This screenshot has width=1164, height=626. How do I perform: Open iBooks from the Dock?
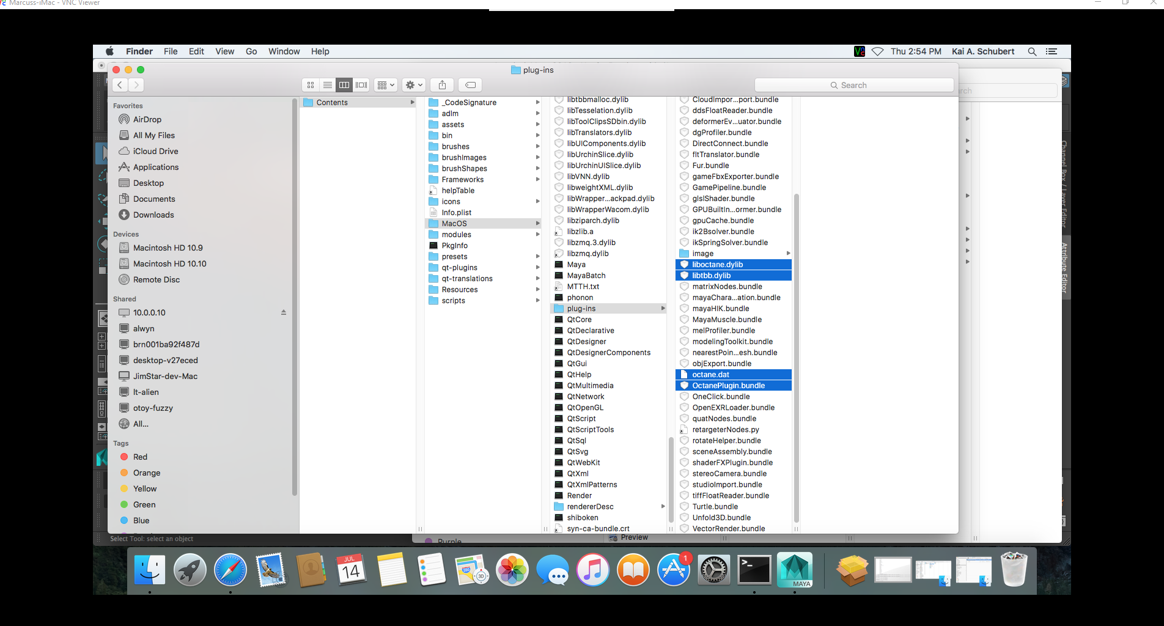click(x=633, y=570)
